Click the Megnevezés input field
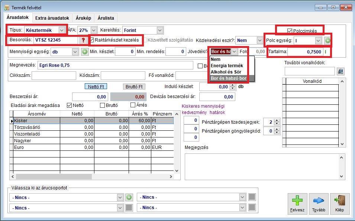Viewport: 355px width, 221px height. click(115, 65)
